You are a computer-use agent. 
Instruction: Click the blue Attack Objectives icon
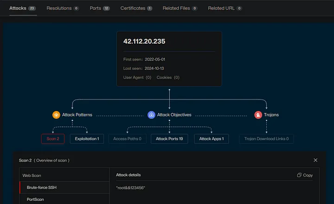[x=151, y=115]
